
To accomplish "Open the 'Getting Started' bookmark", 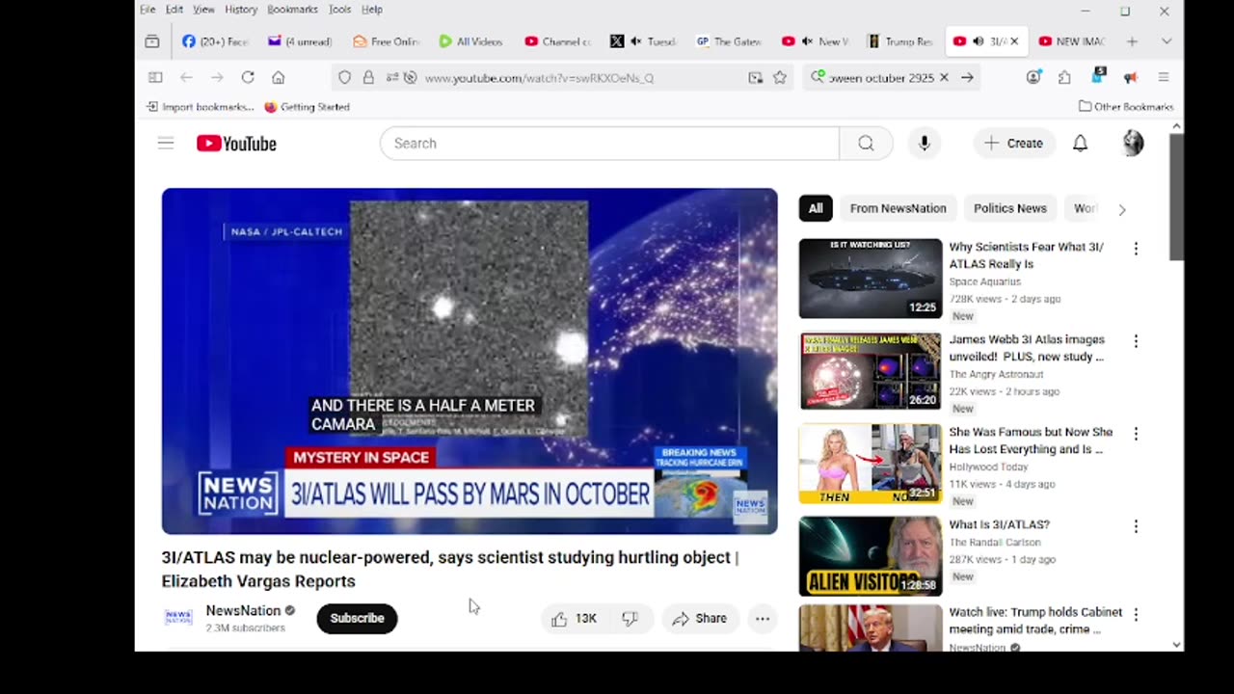I will [x=307, y=107].
